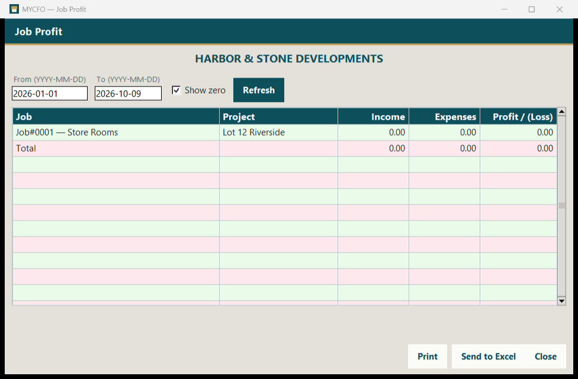Click the scrollbar down arrow
The image size is (578, 379).
coord(561,301)
